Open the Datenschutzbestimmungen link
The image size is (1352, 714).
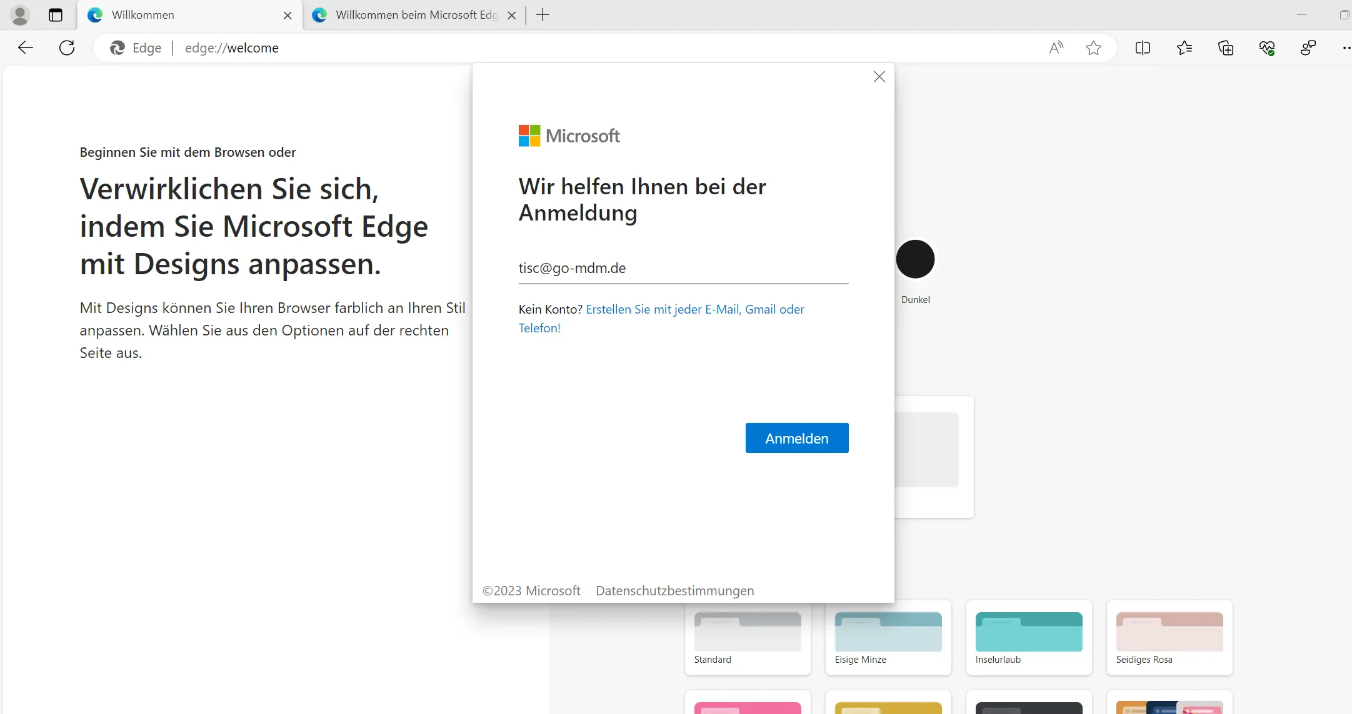point(674,590)
